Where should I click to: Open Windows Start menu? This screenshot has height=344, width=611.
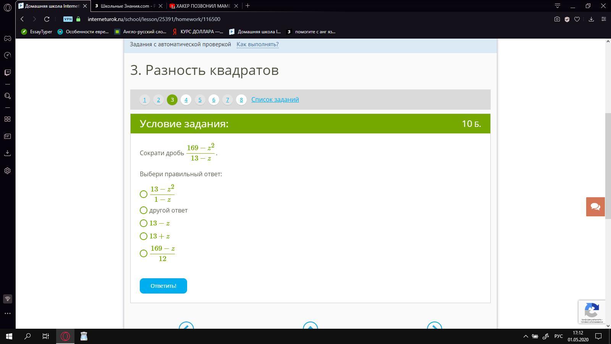pyautogui.click(x=9, y=336)
